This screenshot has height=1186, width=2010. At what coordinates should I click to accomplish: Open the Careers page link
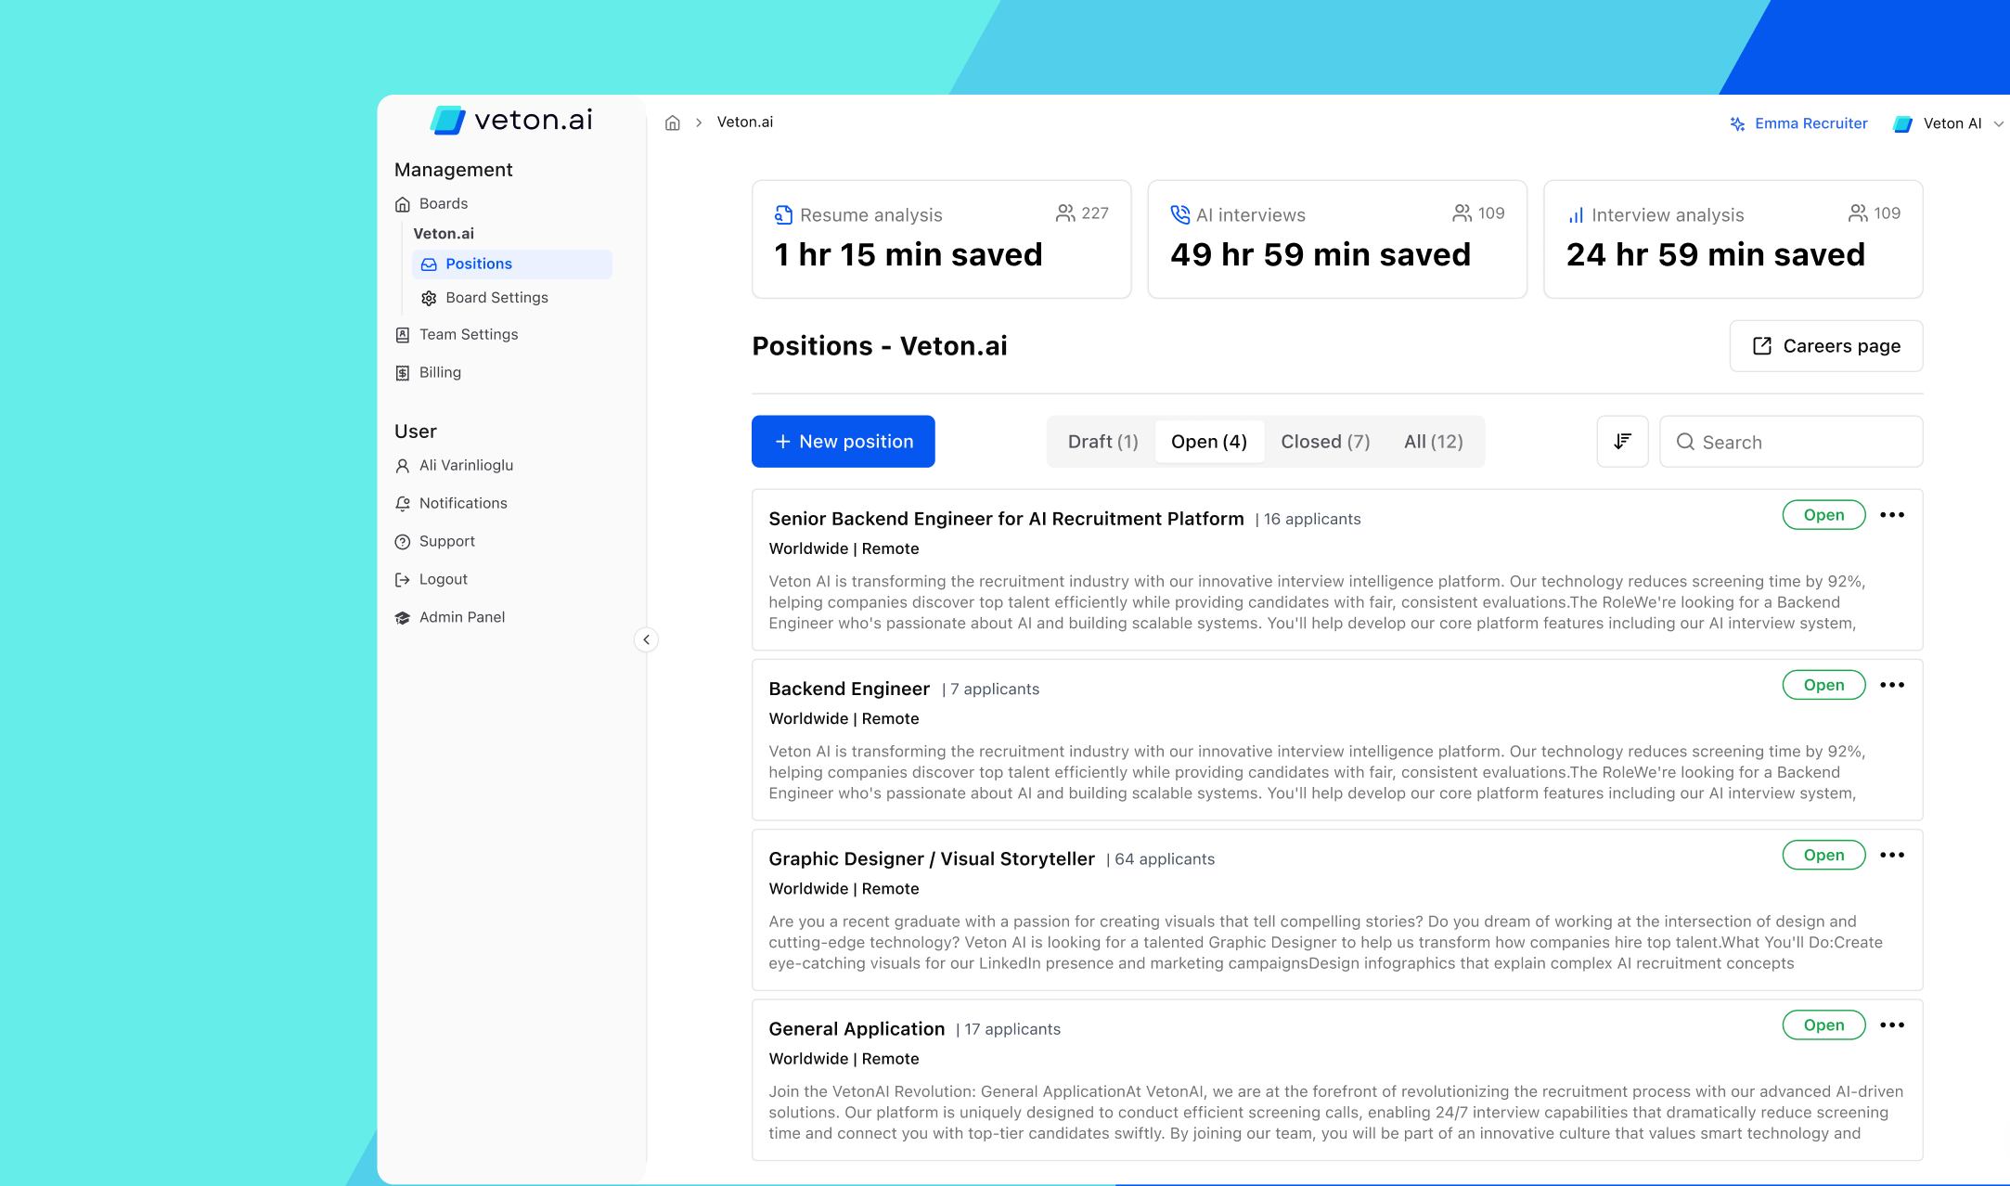pyautogui.click(x=1825, y=346)
